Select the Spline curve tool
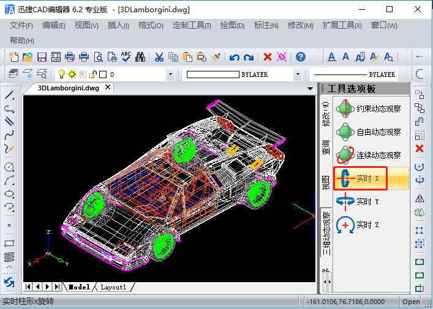The height and width of the screenshot is (309, 433). click(9, 135)
